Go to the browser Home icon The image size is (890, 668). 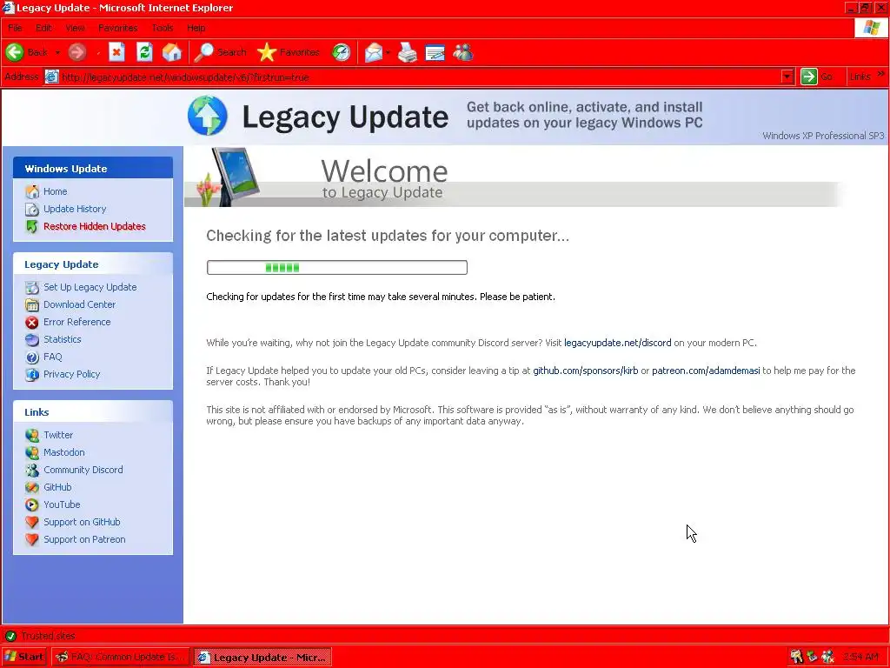pos(172,52)
